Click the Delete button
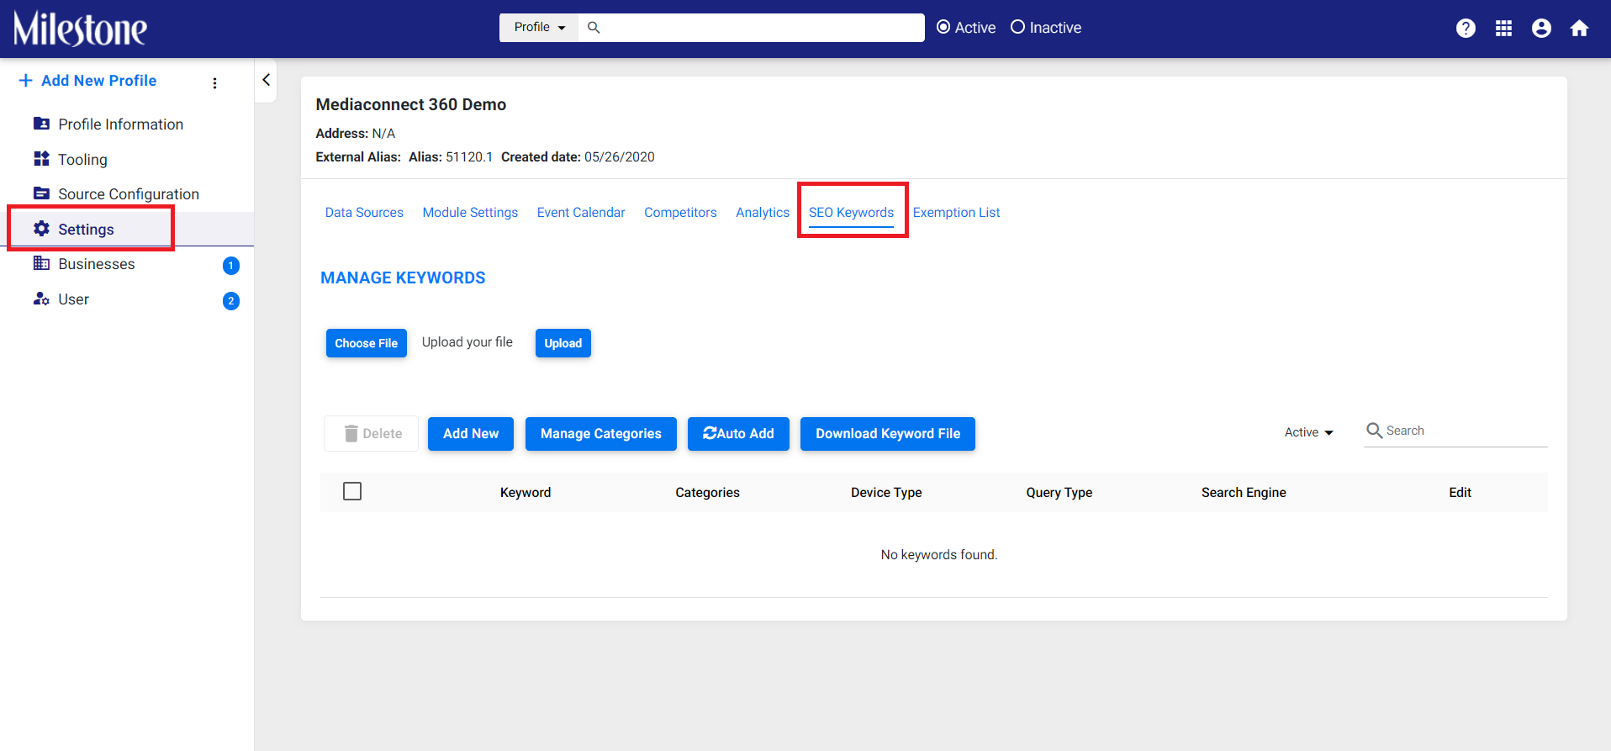Viewport: 1611px width, 751px height. click(x=371, y=434)
